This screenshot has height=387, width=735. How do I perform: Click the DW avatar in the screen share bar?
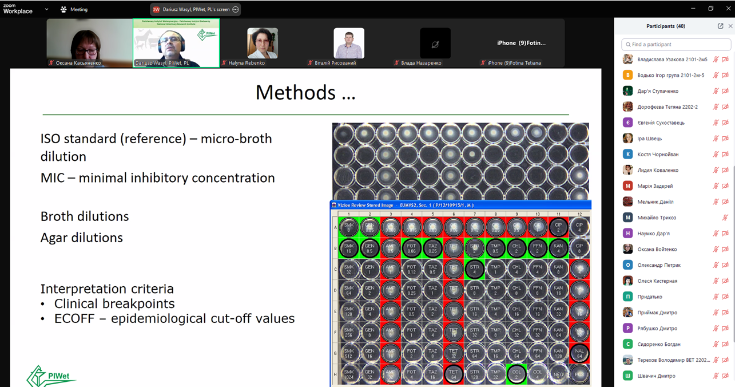156,10
